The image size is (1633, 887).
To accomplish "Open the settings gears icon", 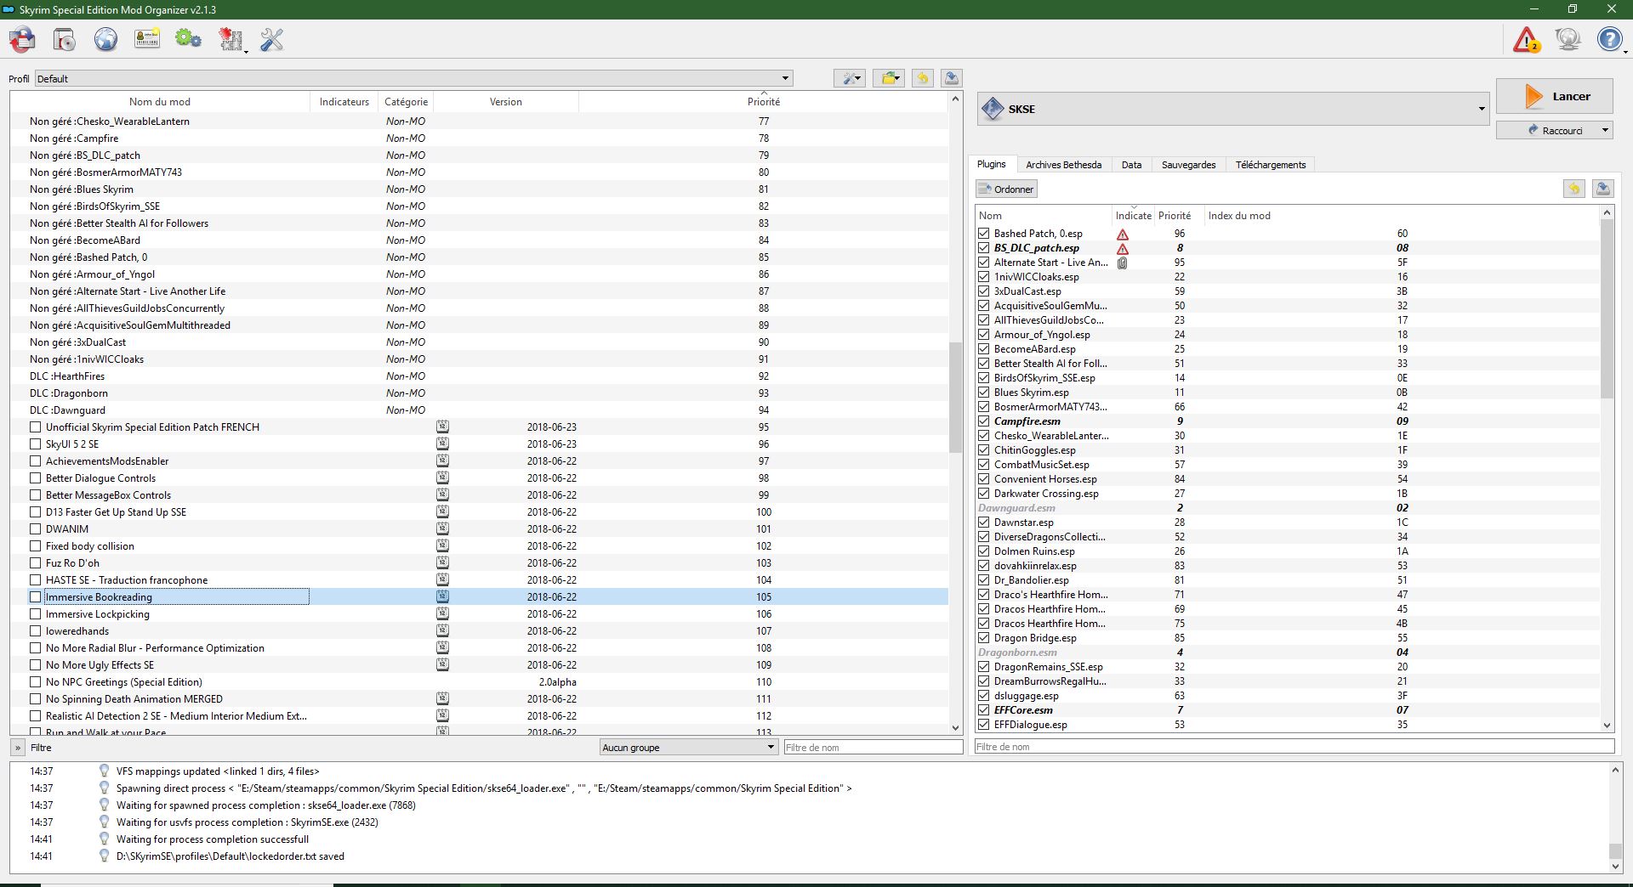I will (x=188, y=39).
